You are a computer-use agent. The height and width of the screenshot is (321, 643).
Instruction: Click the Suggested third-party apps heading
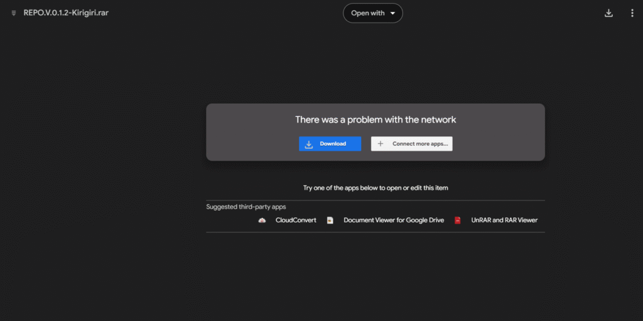point(246,207)
